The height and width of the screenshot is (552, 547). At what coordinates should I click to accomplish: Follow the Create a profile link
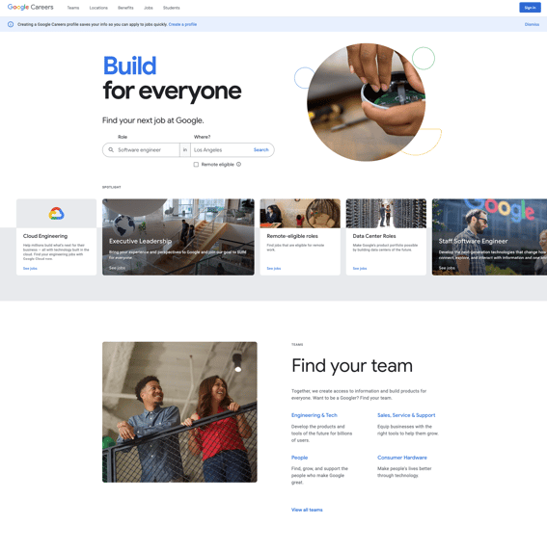(182, 24)
